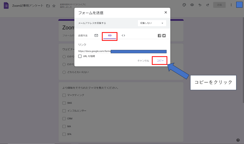Viewport: 244px width, 144px height.
Task: Close the フォームを送信 dialog
Action: [x=166, y=12]
